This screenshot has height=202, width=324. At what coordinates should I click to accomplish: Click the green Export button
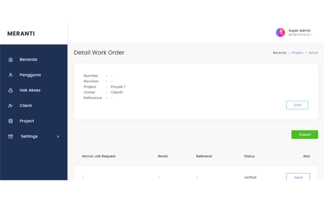point(305,135)
